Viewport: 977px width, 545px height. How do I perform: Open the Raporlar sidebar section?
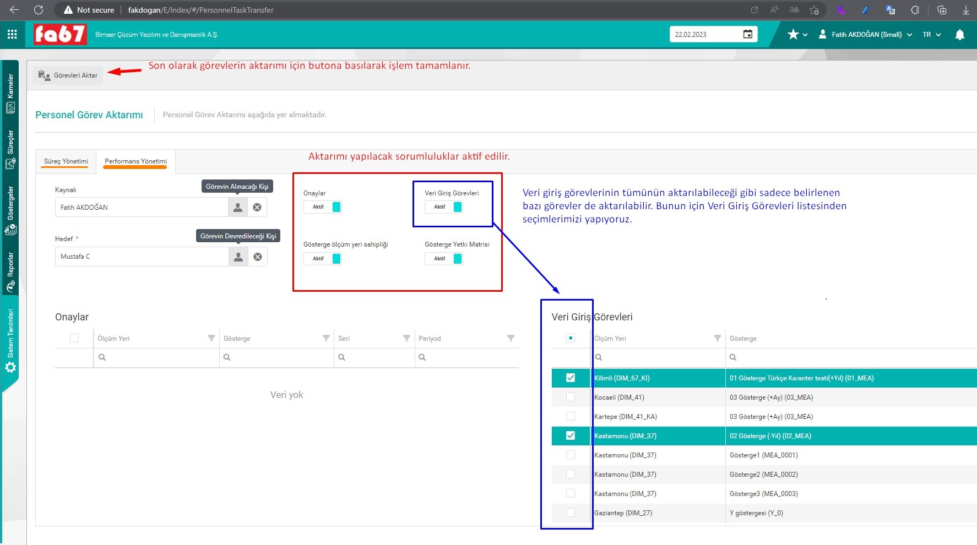pos(10,272)
